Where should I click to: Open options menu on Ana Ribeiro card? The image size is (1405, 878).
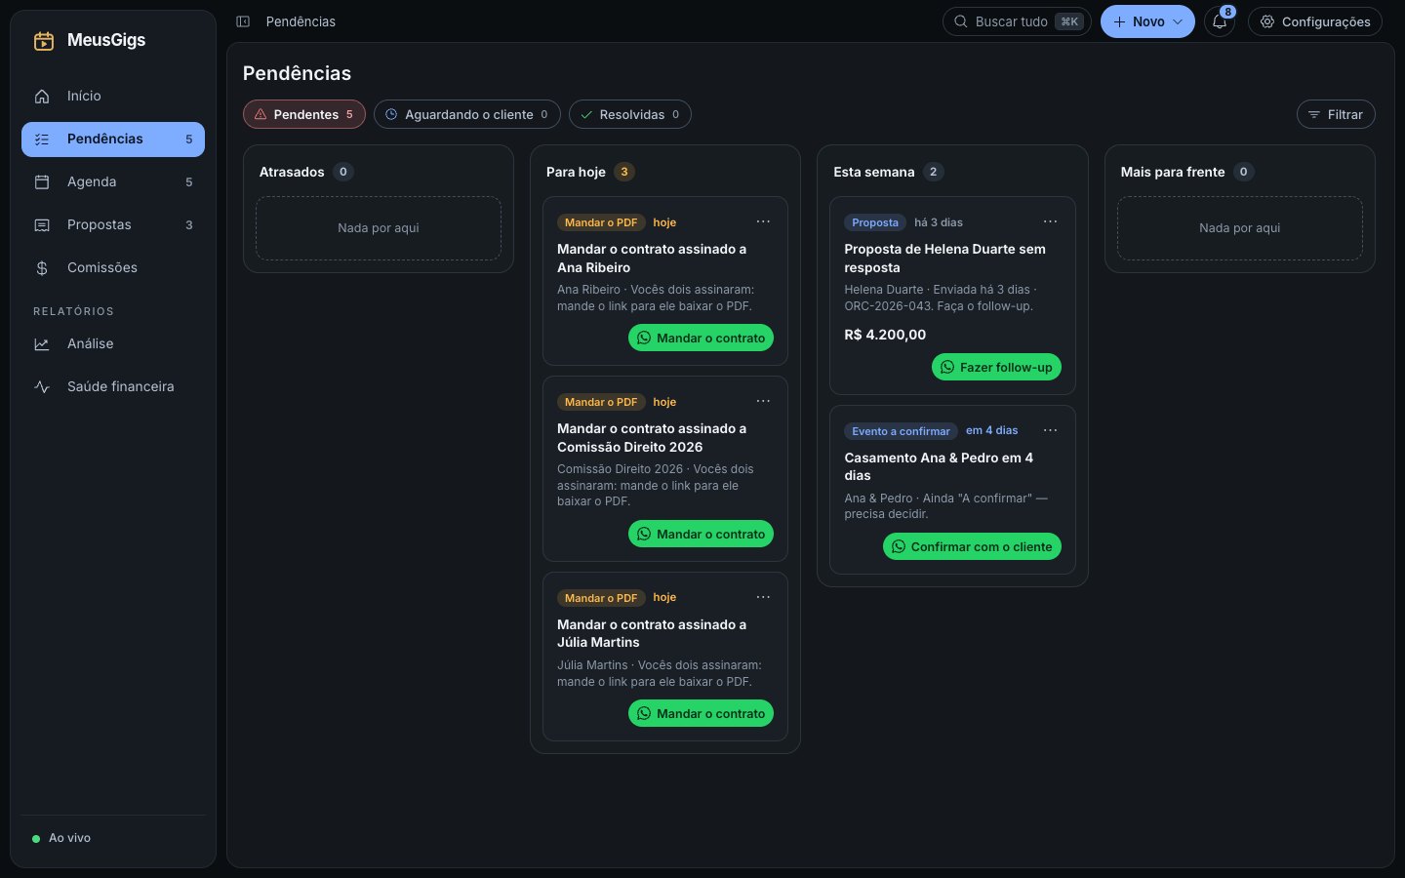click(x=763, y=221)
